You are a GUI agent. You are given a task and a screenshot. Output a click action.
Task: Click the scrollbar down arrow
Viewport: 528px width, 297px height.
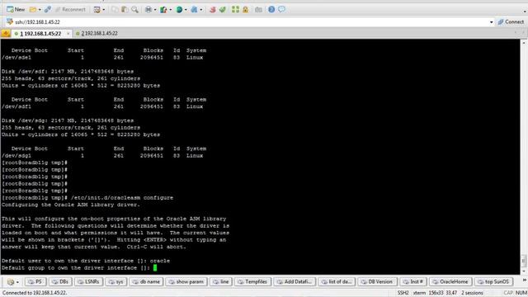[524, 271]
